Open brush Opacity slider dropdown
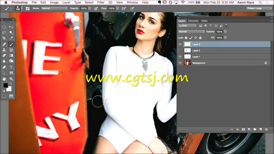Image resolution: width=274 pixels, height=154 pixels. pyautogui.click(x=89, y=8)
